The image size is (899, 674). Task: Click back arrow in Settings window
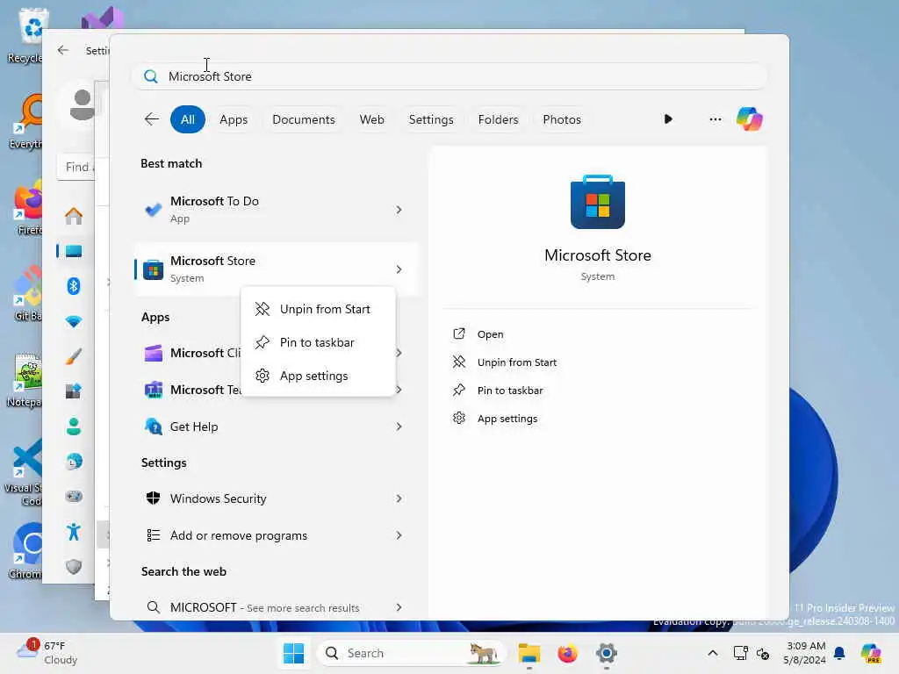63,50
